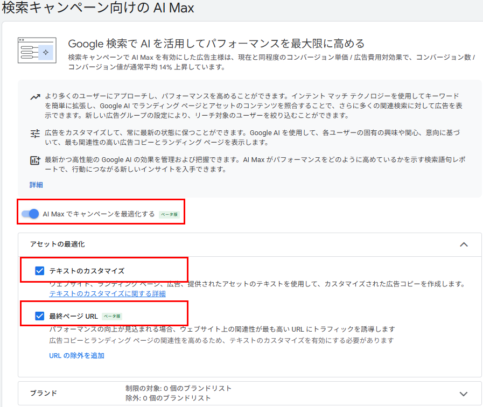Uncheck the テキストのカスタマイズ checkbox
This screenshot has height=407, width=483.
click(40, 271)
